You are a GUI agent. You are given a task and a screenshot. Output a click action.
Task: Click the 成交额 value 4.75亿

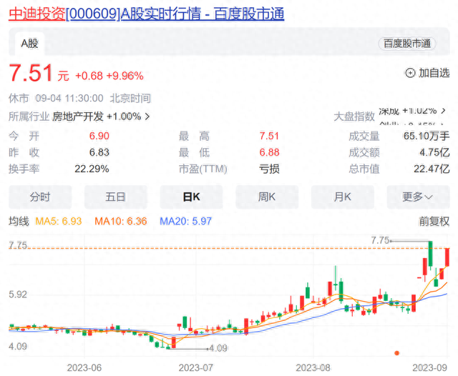pos(434,152)
